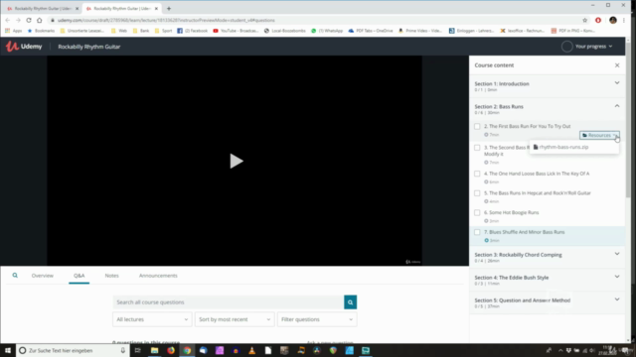
Task: Close the Course content panel
Action: [617, 65]
